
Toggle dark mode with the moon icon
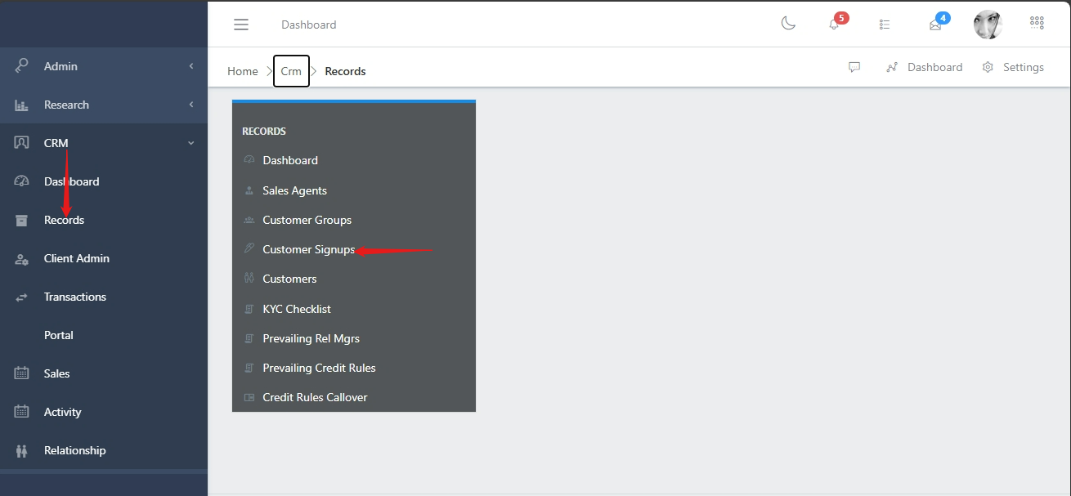click(x=787, y=24)
